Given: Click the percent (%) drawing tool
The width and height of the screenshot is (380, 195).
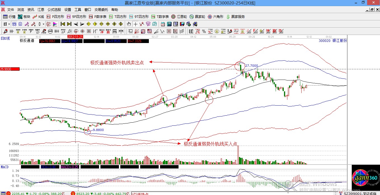Looking at the screenshot, I should pos(204,31).
